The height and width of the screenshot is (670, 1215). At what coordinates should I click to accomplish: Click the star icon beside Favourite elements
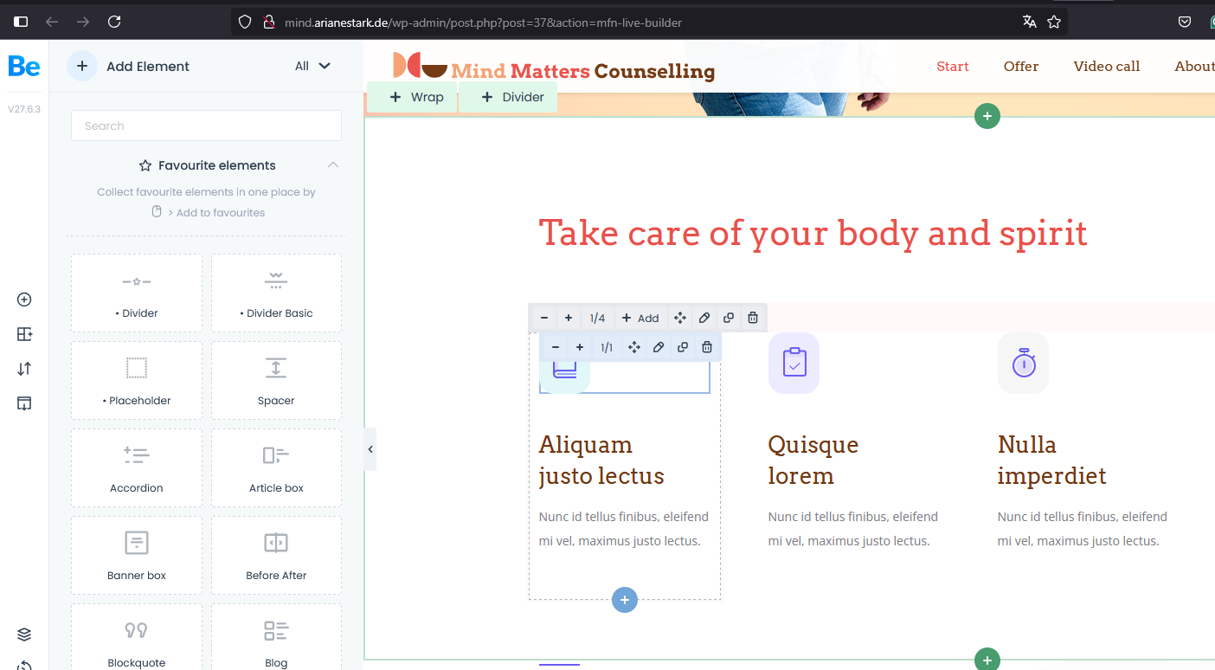pos(145,165)
